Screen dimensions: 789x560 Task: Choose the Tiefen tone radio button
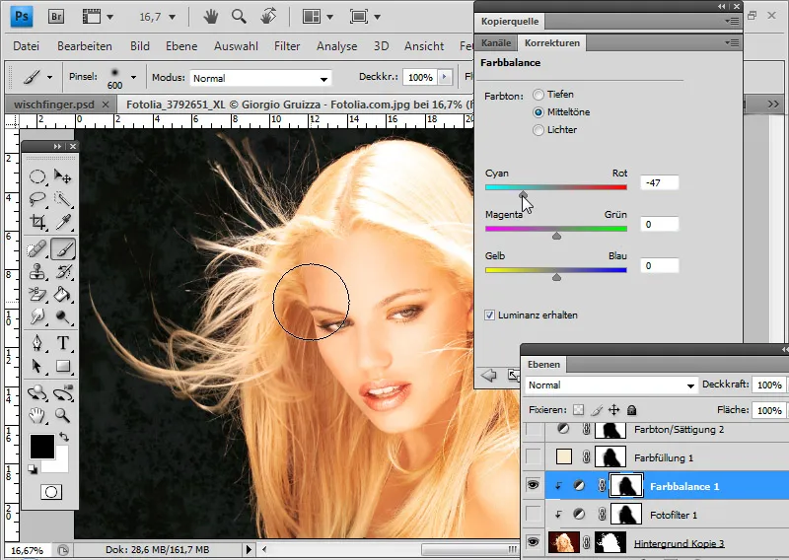click(x=538, y=95)
